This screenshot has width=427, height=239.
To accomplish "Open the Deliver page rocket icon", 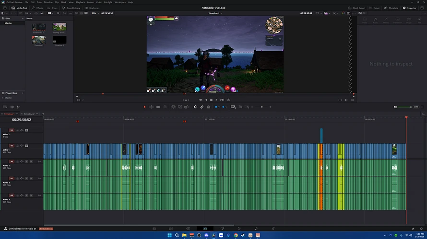I will [x=273, y=228].
